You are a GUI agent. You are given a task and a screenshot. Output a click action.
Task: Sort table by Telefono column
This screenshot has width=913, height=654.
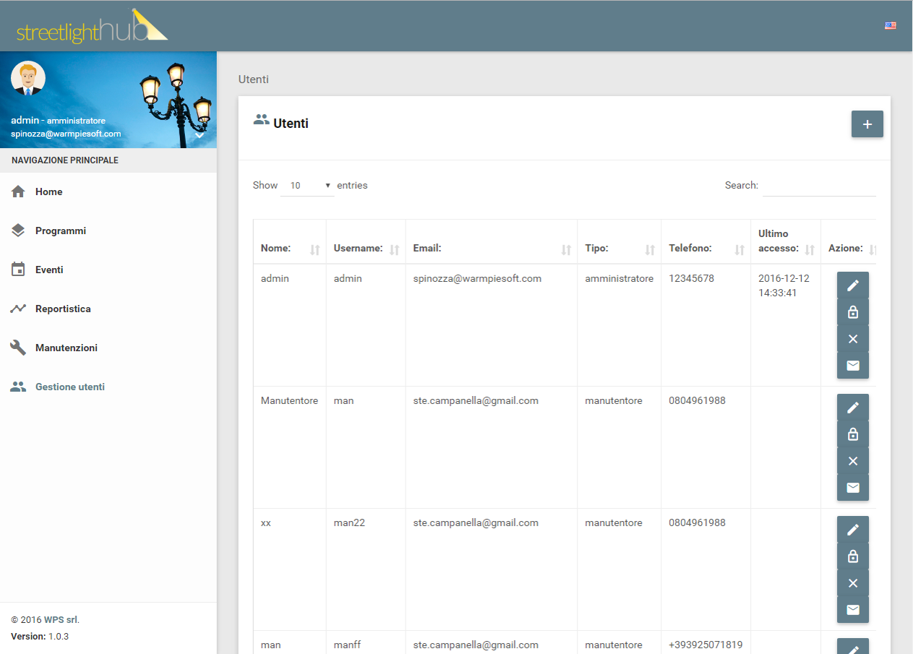[706, 241]
